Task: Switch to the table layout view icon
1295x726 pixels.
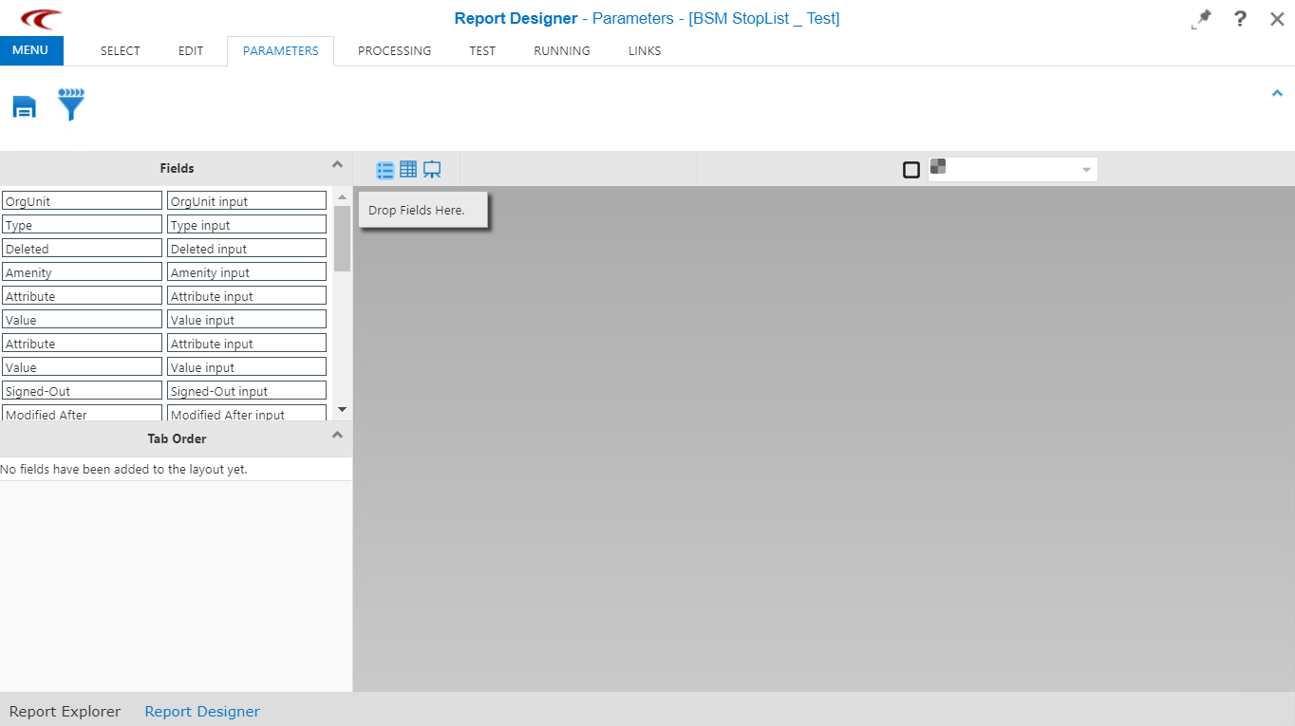Action: pos(408,169)
